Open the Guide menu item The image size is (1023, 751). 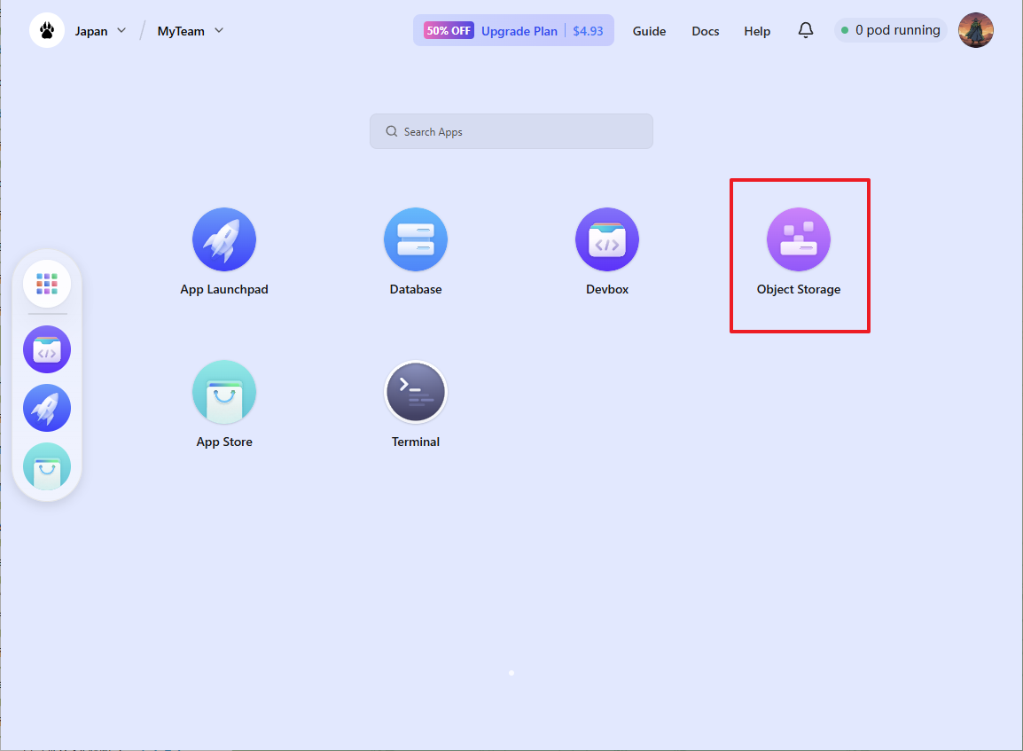click(x=649, y=31)
